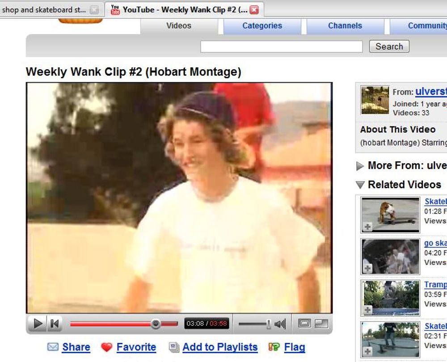Open the 03:59 trampoline related video thumbnail
The width and height of the screenshot is (447, 362).
(390, 298)
